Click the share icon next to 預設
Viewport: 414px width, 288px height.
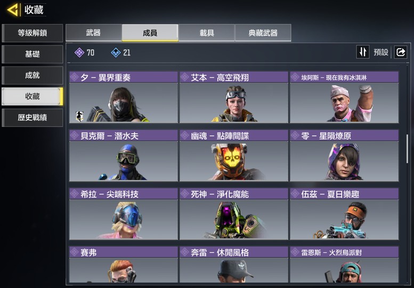[401, 52]
